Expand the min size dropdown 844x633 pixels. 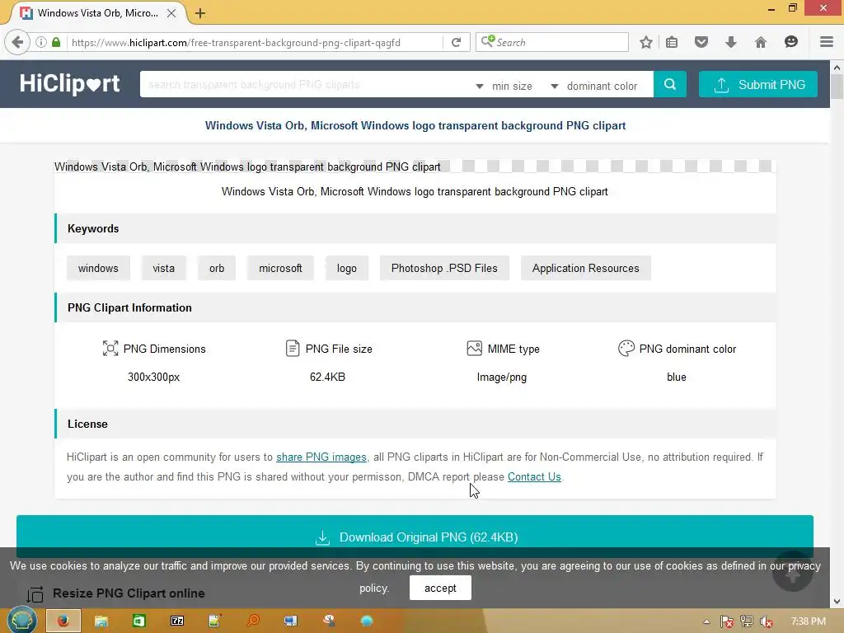pyautogui.click(x=504, y=86)
